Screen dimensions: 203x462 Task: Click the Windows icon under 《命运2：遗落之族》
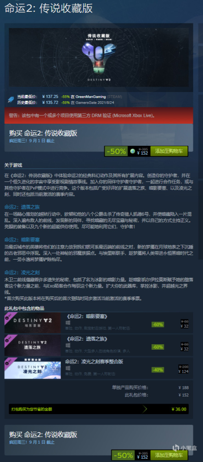click(x=68, y=345)
